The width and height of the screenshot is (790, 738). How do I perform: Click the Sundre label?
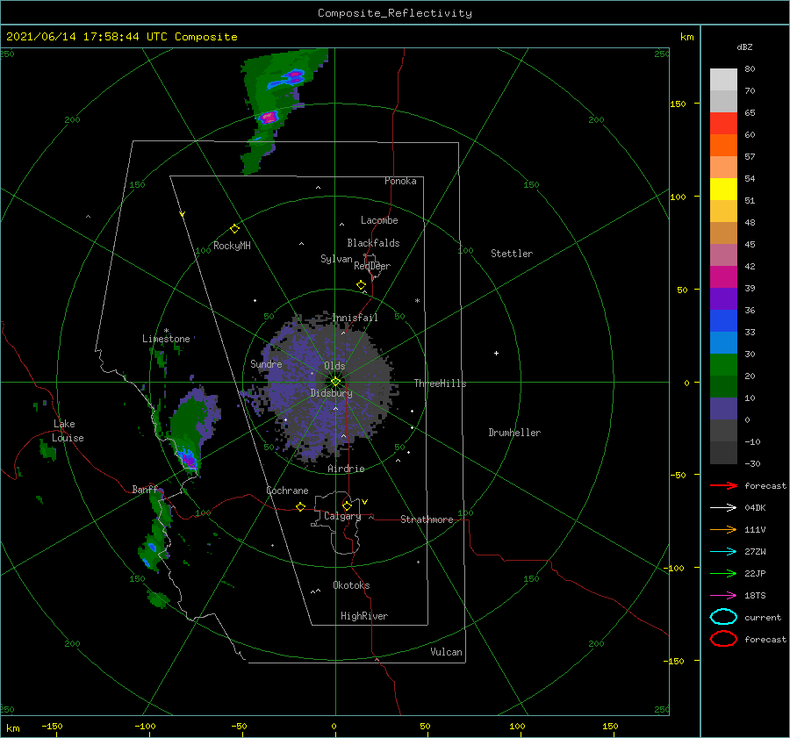click(x=266, y=363)
